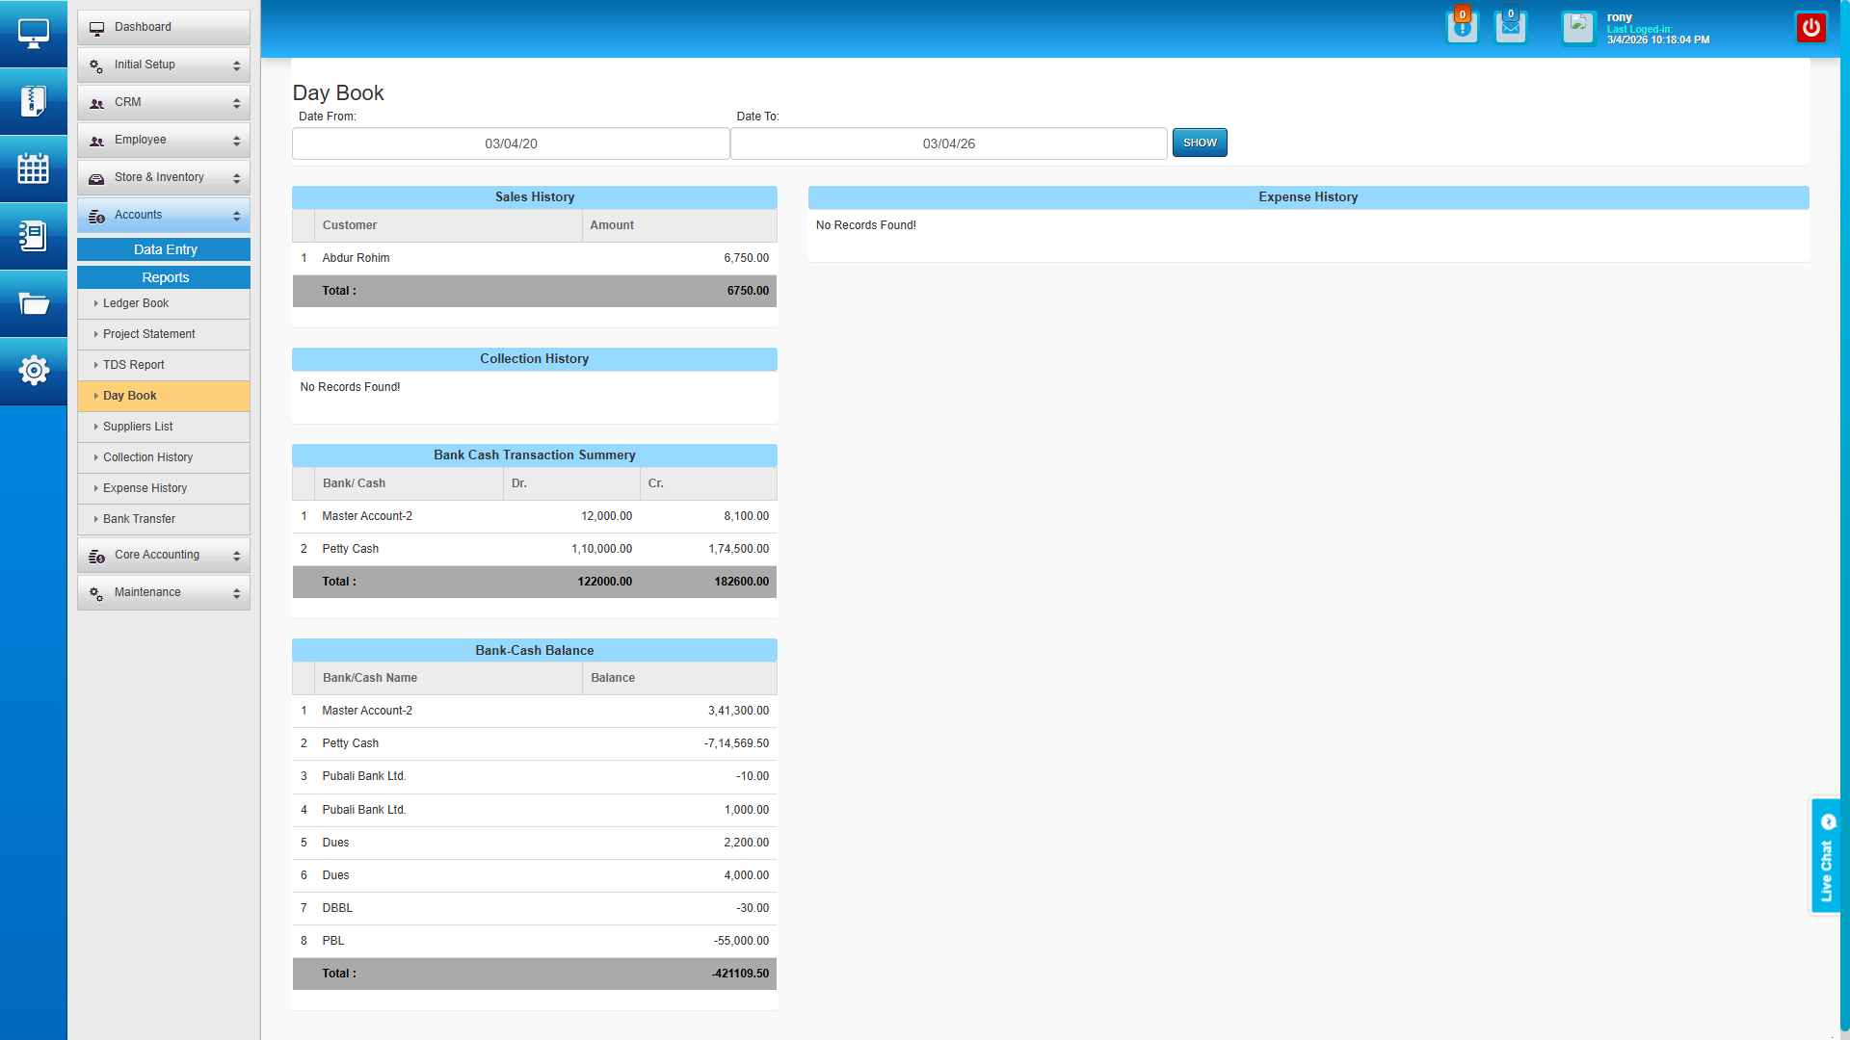Open the Ledger Book report
This screenshot has height=1040, width=1850.
pos(136,303)
